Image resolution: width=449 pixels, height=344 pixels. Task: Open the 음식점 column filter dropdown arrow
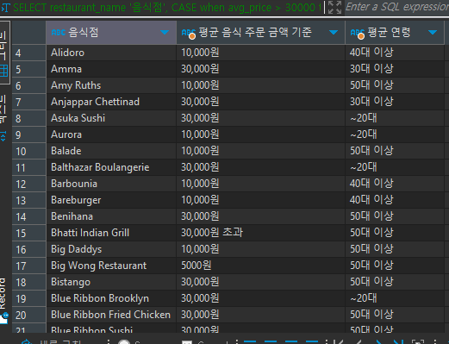[165, 32]
